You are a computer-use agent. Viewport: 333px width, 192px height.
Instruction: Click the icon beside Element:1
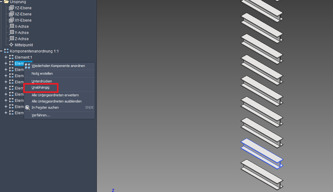click(x=11, y=57)
